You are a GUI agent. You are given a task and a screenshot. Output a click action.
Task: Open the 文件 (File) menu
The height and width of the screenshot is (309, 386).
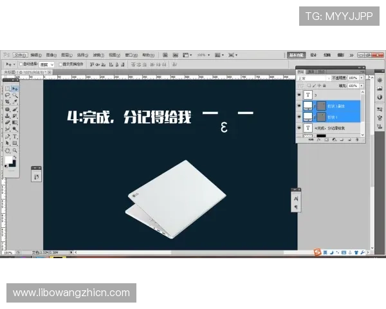pos(20,55)
